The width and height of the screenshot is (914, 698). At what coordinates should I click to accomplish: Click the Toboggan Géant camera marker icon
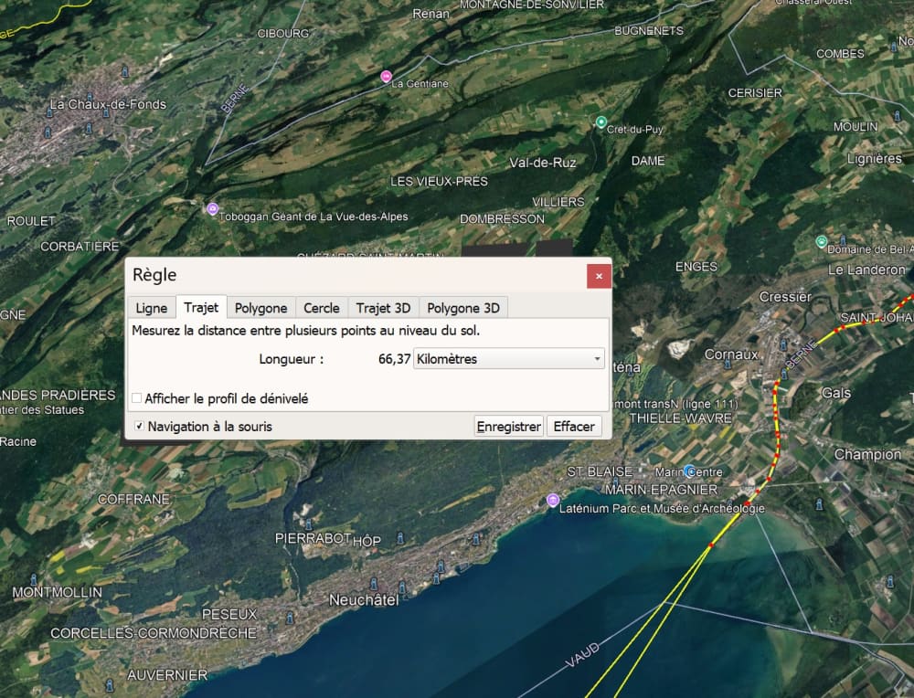[x=213, y=208]
